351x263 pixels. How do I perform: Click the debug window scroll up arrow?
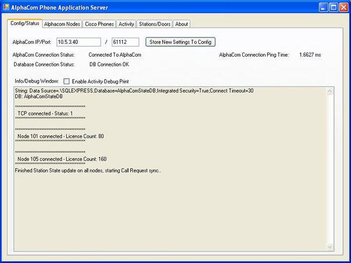pyautogui.click(x=330, y=91)
